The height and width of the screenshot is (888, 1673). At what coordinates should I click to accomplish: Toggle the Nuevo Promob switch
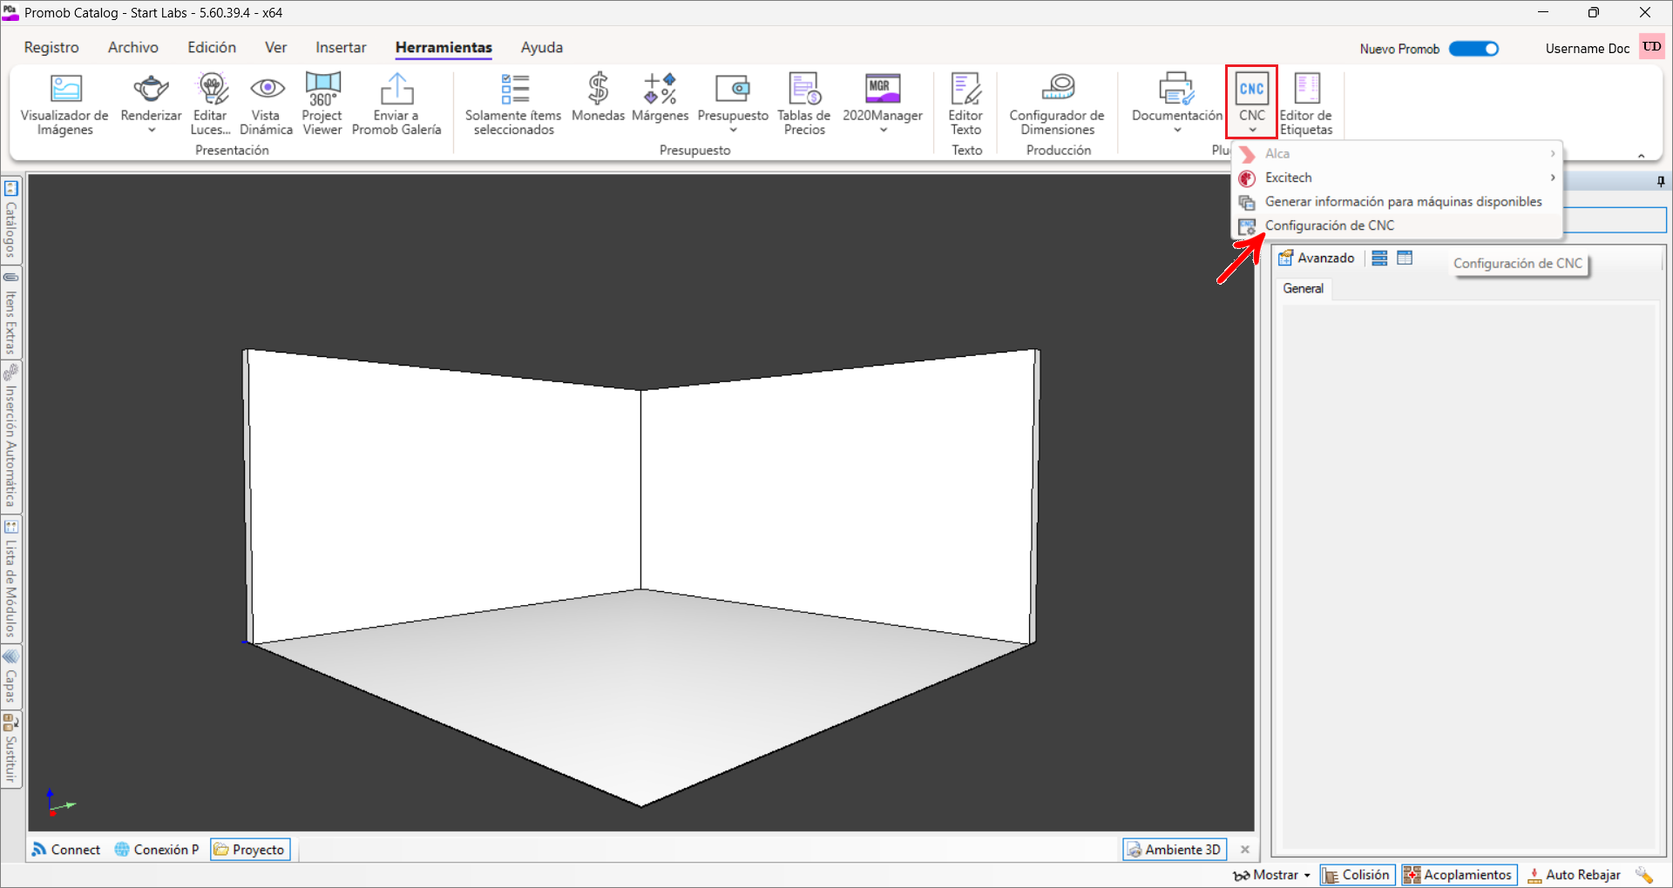click(1473, 49)
